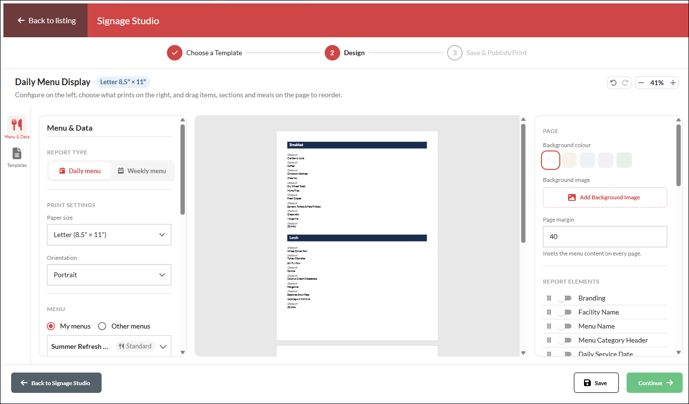This screenshot has height=404, width=689.
Task: Enable the Facility Name switch
Action: (x=564, y=312)
